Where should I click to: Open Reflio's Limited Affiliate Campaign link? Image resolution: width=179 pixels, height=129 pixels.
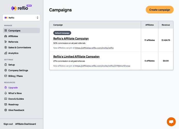(76, 57)
